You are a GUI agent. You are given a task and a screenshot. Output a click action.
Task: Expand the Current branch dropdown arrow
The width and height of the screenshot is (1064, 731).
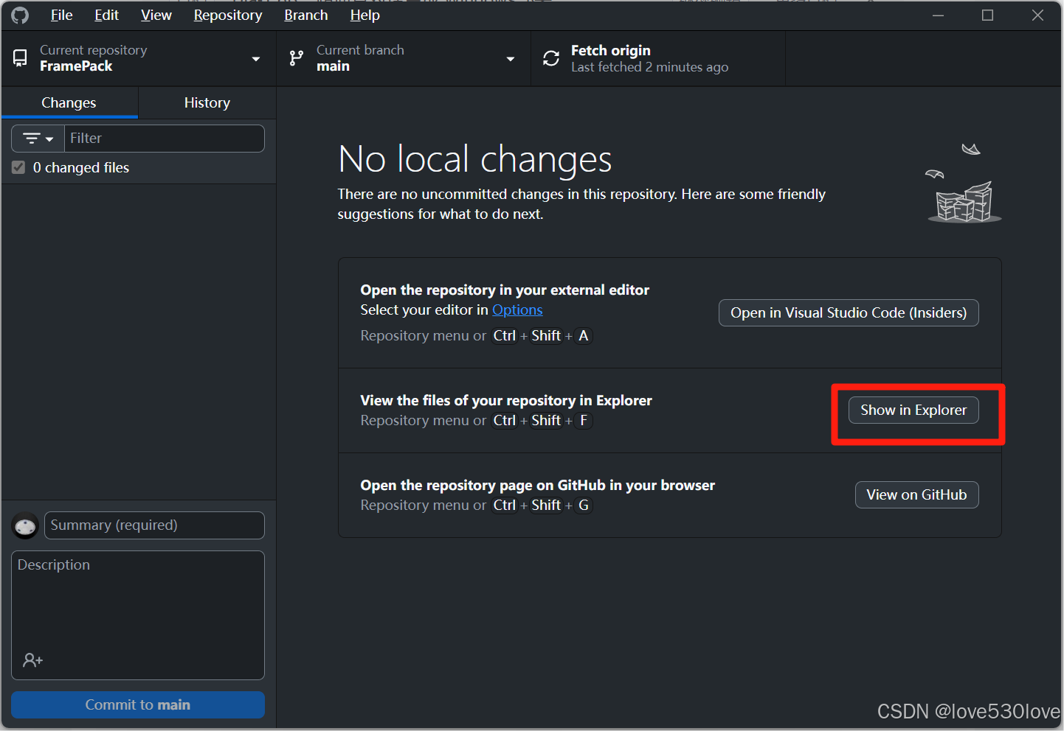pyautogui.click(x=511, y=59)
